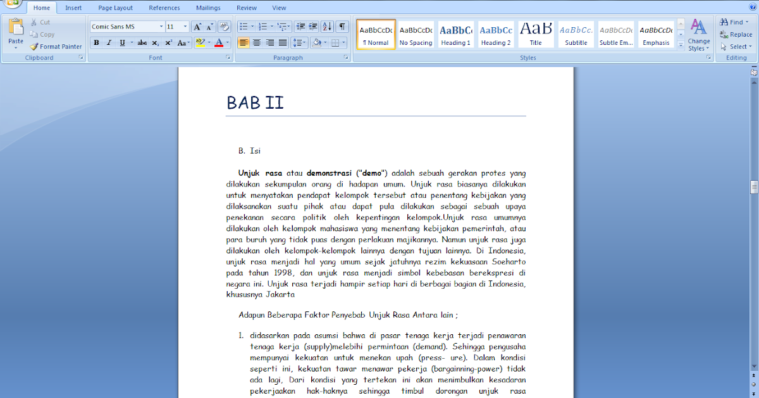Justify the text alignment

(283, 43)
